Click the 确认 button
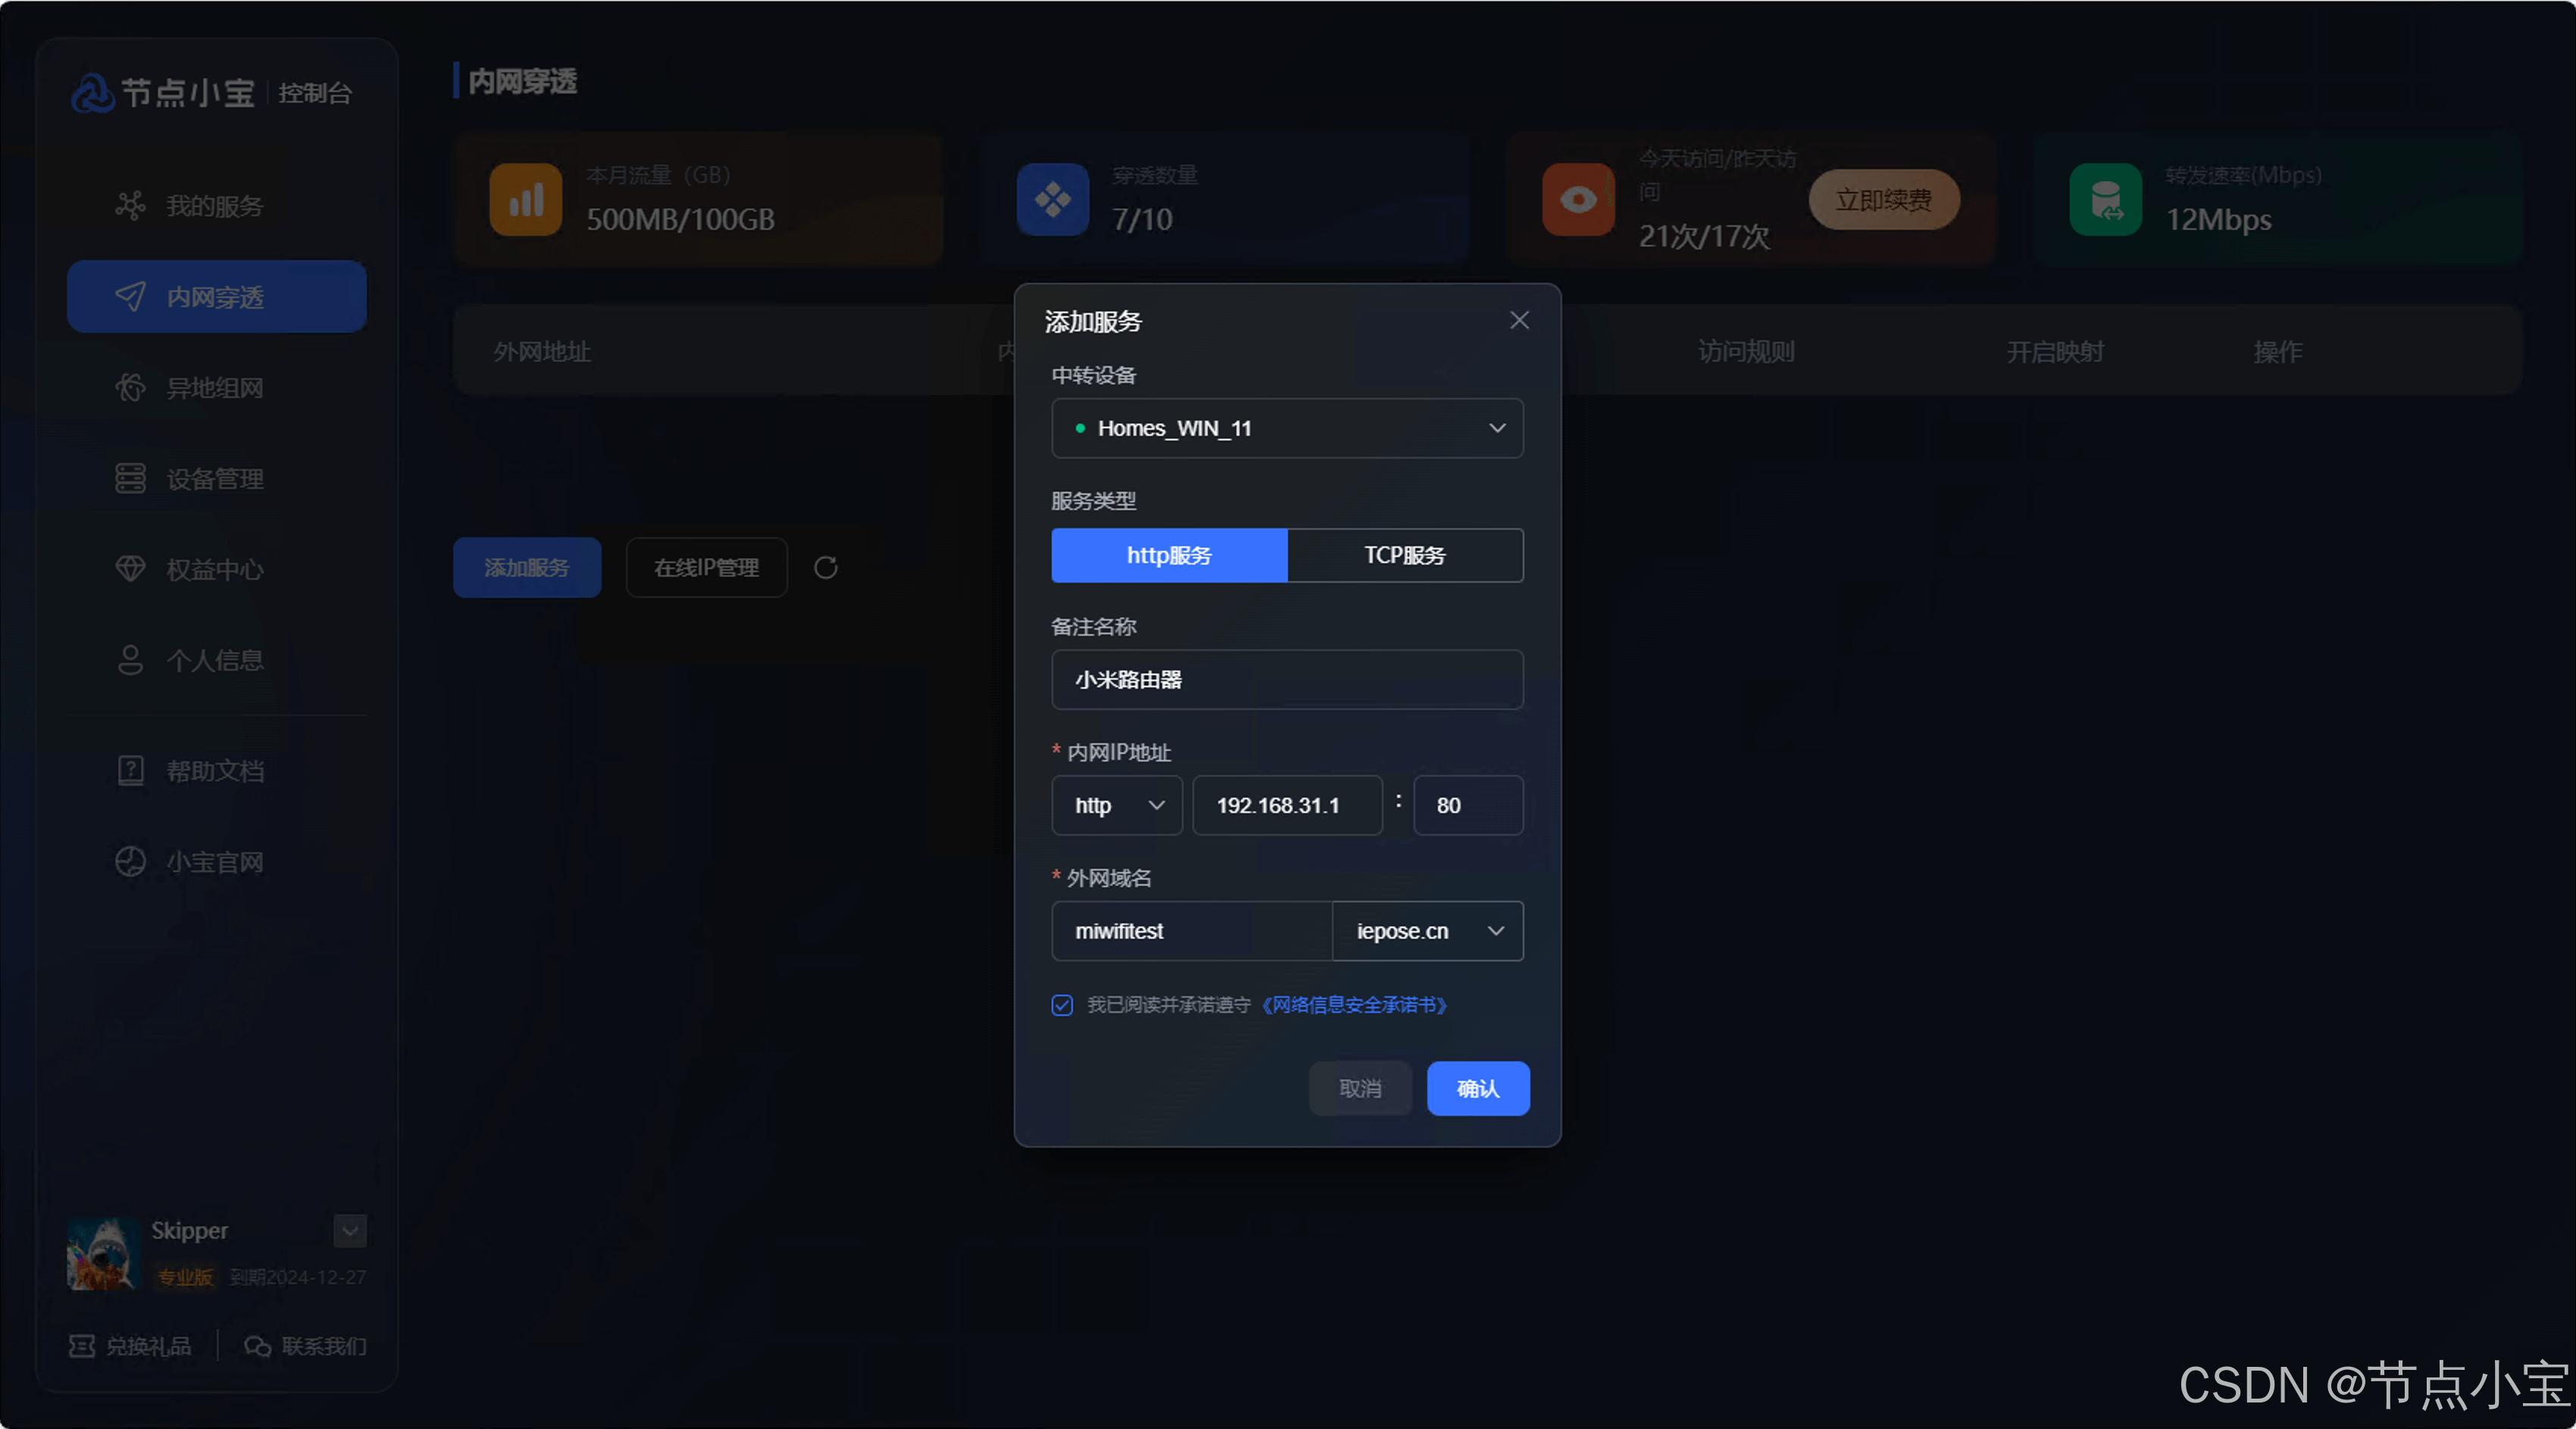This screenshot has width=2576, height=1429. click(1477, 1088)
